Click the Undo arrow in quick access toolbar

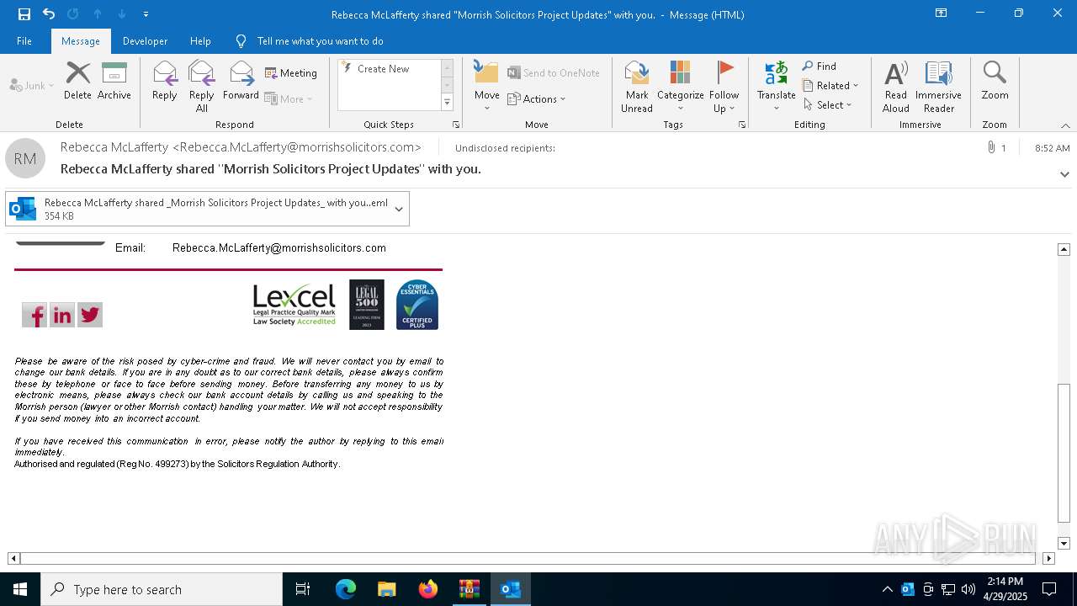(x=49, y=14)
